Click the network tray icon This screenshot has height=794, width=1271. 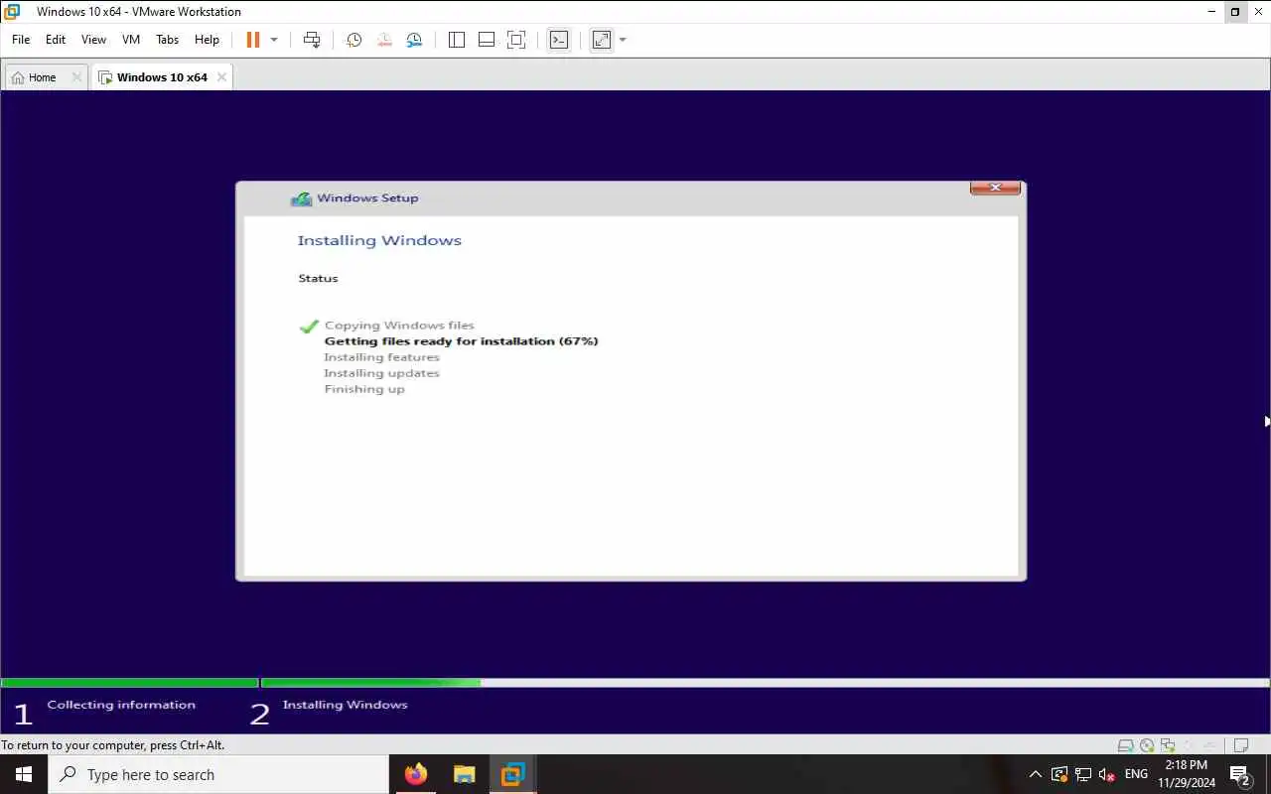pyautogui.click(x=1083, y=774)
